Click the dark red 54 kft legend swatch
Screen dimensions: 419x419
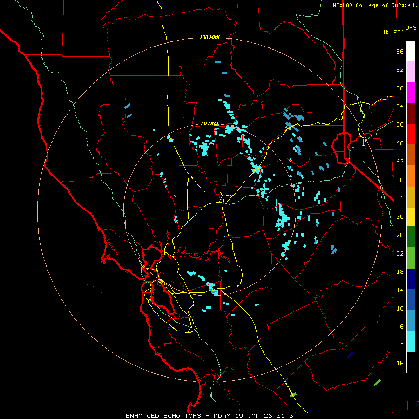pyautogui.click(x=411, y=114)
